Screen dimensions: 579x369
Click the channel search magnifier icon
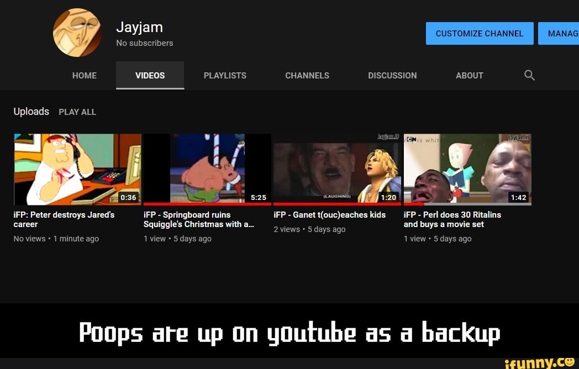[x=529, y=75]
